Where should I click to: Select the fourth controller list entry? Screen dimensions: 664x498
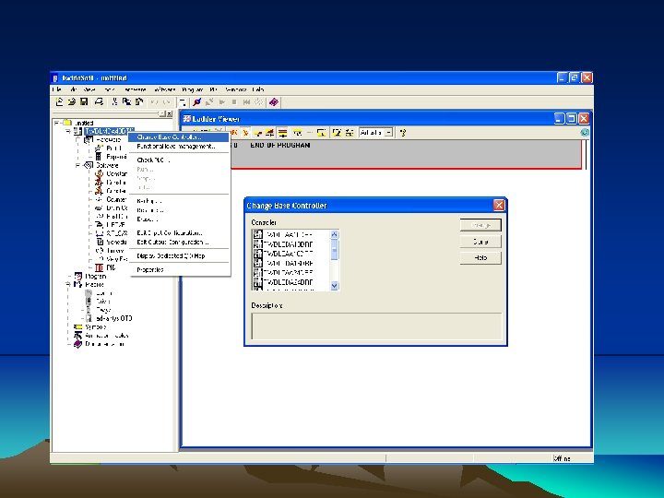click(290, 263)
